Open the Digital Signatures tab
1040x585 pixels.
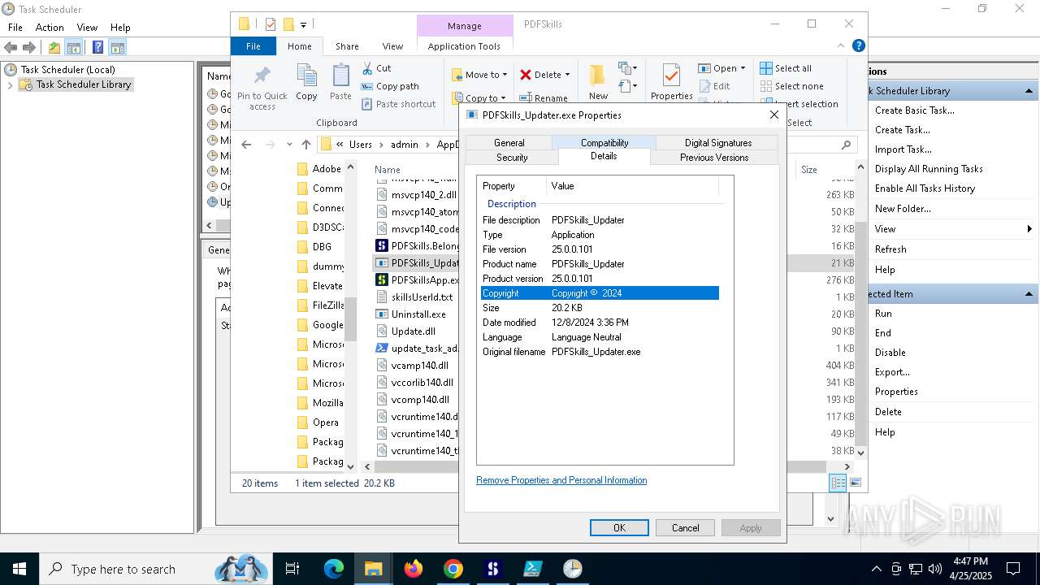click(717, 143)
